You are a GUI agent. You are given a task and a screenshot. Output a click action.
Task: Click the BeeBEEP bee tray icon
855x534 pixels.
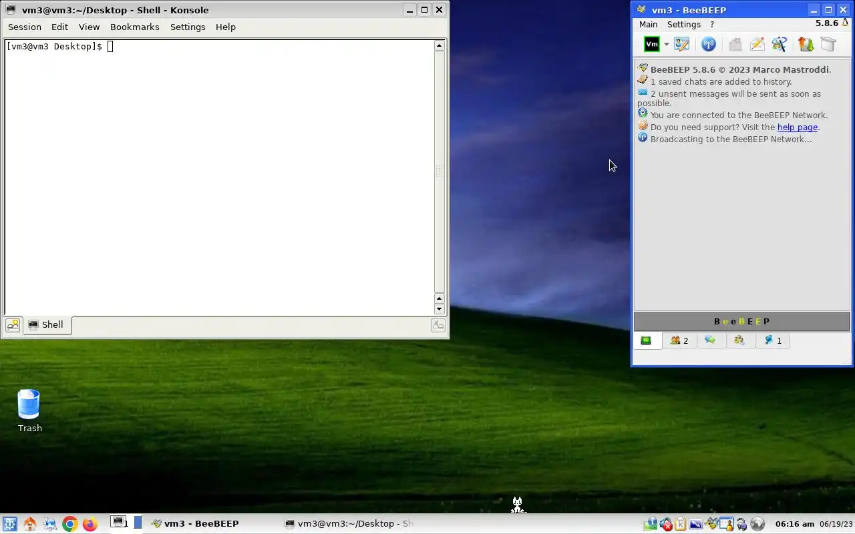click(x=711, y=524)
